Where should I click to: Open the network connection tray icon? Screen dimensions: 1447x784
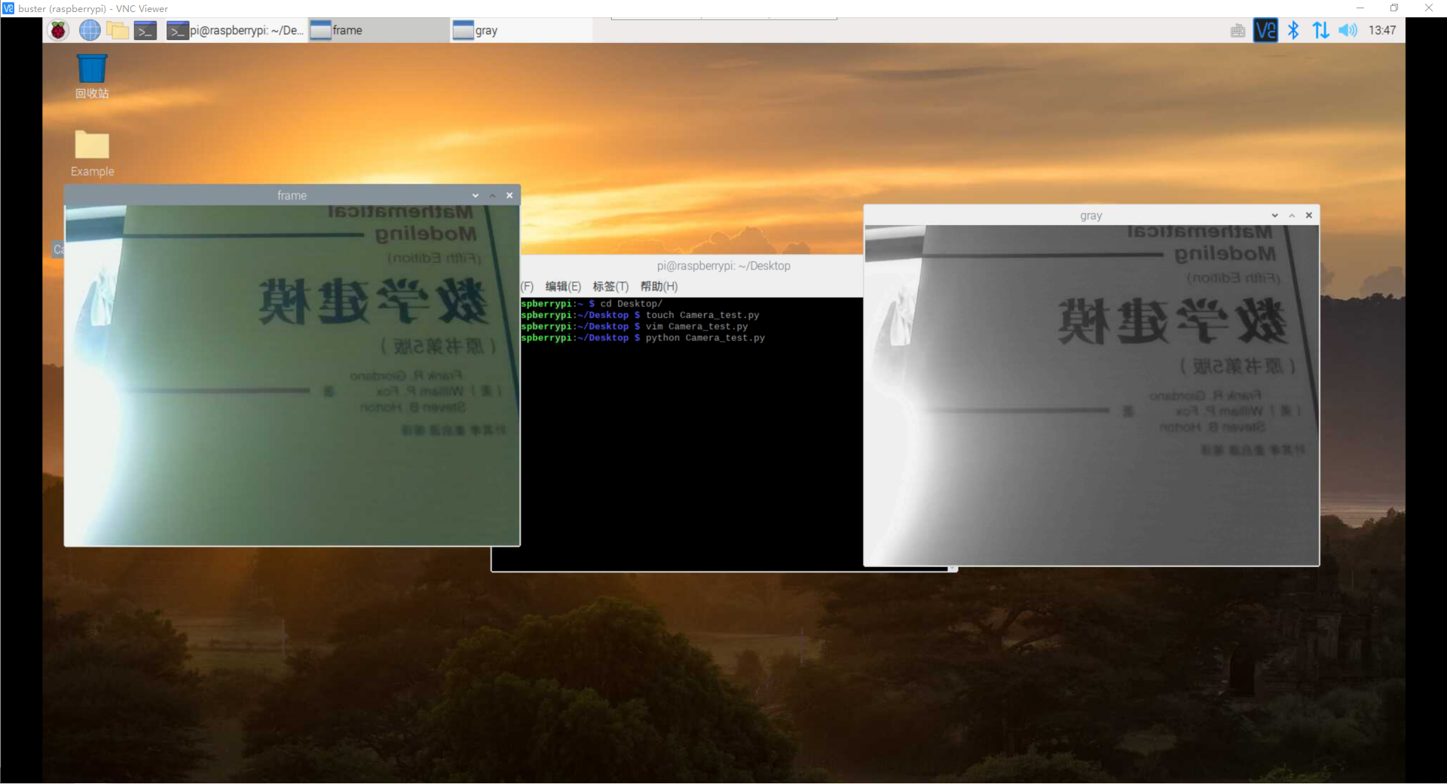click(x=1320, y=30)
